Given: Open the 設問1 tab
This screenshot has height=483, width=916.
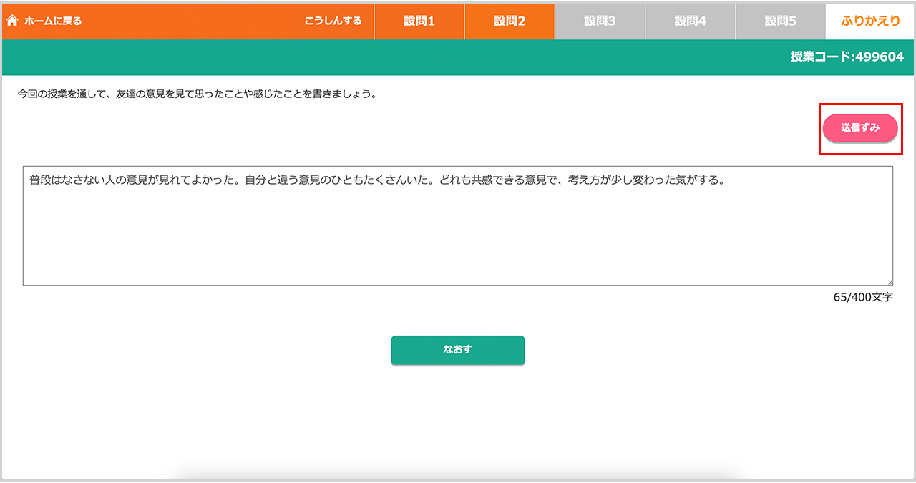Looking at the screenshot, I should (419, 21).
